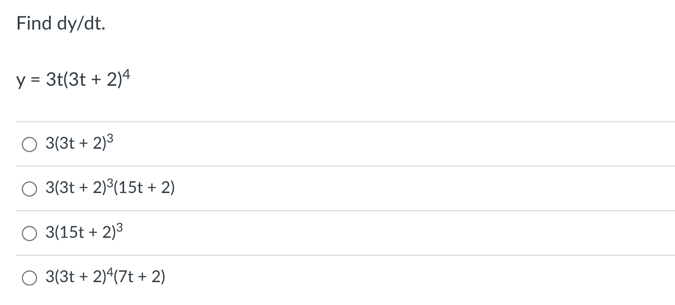The height and width of the screenshot is (305, 675).
Task: Click the answer label 3(3t + 2)³(15t + 2)
Action: pyautogui.click(x=110, y=188)
